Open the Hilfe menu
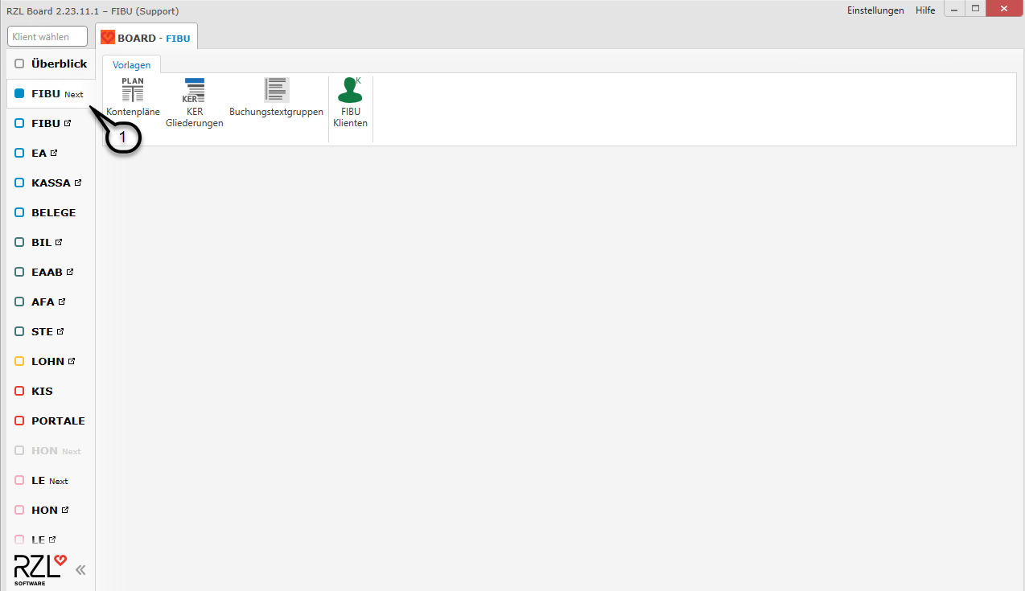Viewport: 1025px width, 591px height. click(925, 10)
